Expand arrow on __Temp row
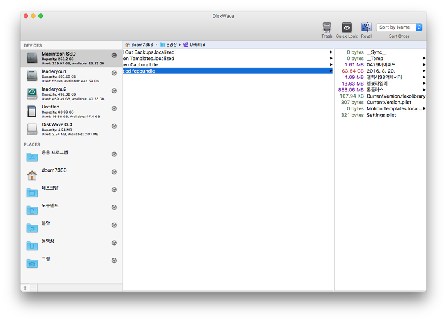The image size is (447, 321). point(424,58)
